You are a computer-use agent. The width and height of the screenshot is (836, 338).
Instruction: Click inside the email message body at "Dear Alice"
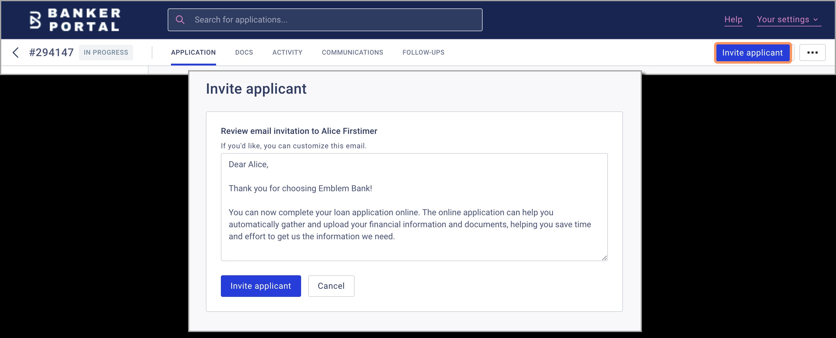[248, 164]
